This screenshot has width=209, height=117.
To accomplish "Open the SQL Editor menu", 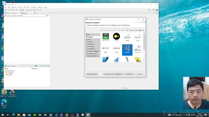I will click(26, 7).
